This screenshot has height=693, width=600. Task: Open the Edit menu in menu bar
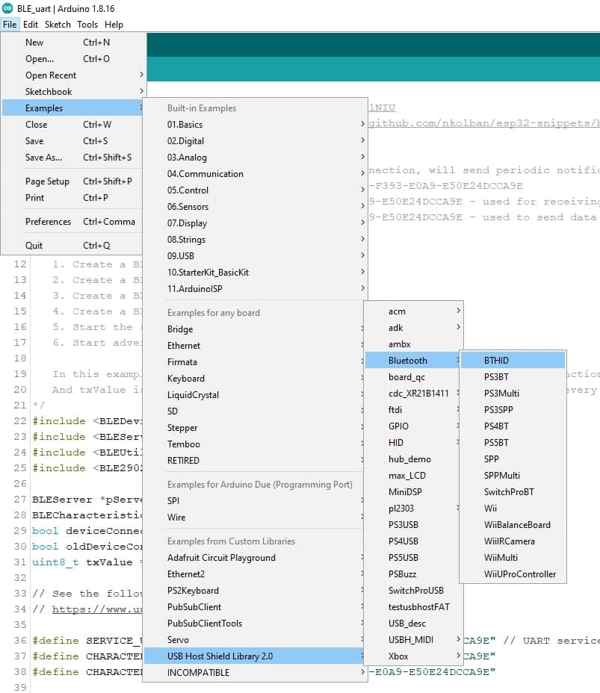[x=30, y=25]
